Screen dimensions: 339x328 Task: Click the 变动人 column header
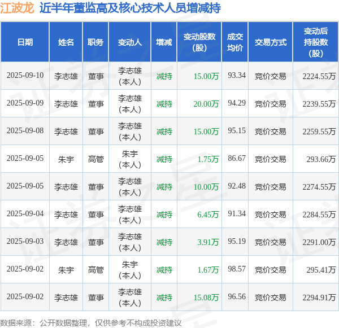pyautogui.click(x=130, y=42)
